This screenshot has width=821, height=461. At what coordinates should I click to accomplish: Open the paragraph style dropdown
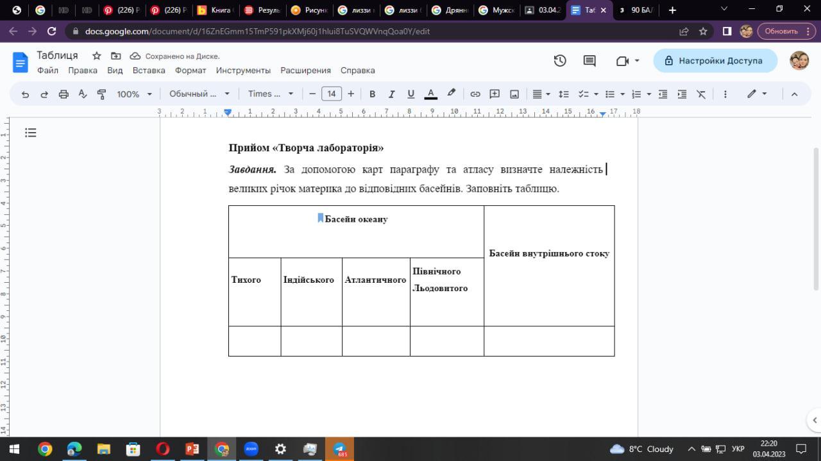[199, 94]
